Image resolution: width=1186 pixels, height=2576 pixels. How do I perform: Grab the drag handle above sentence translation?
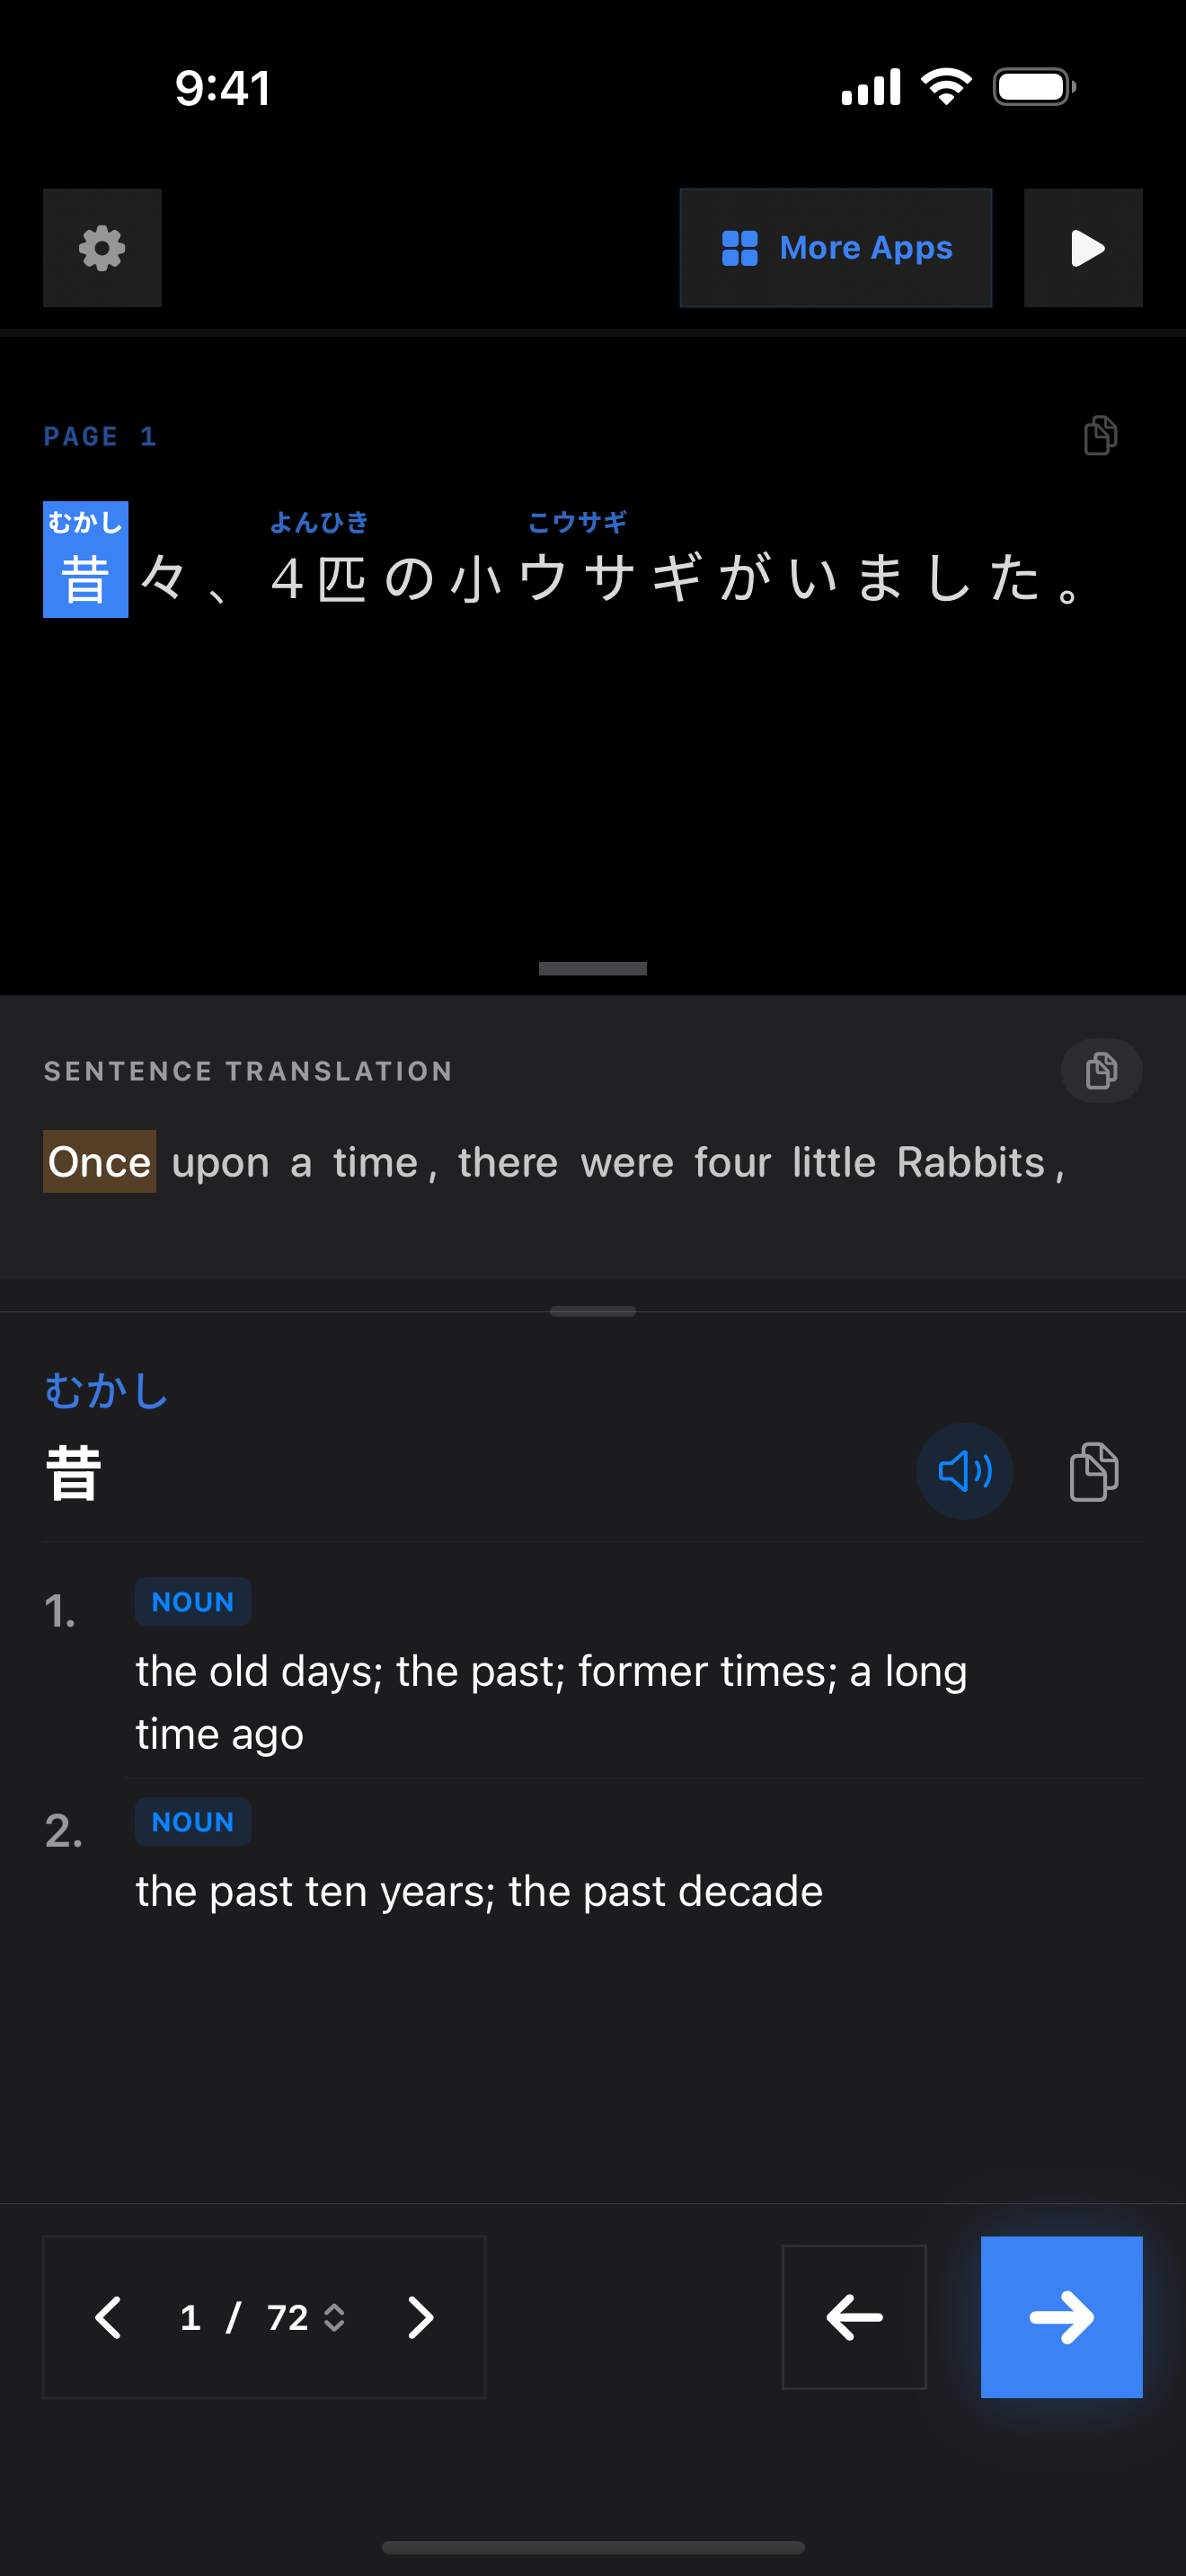593,968
